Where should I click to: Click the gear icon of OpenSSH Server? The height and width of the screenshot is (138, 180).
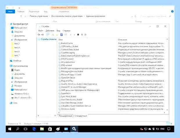click(60, 78)
